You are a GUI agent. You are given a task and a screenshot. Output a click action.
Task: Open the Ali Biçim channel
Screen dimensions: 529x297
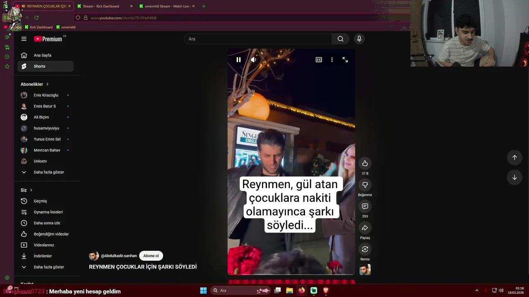(45, 117)
